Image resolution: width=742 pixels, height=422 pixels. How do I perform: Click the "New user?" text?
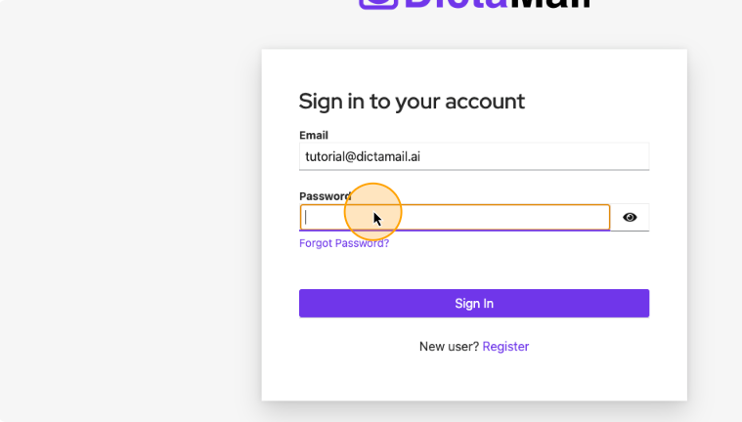pyautogui.click(x=449, y=347)
